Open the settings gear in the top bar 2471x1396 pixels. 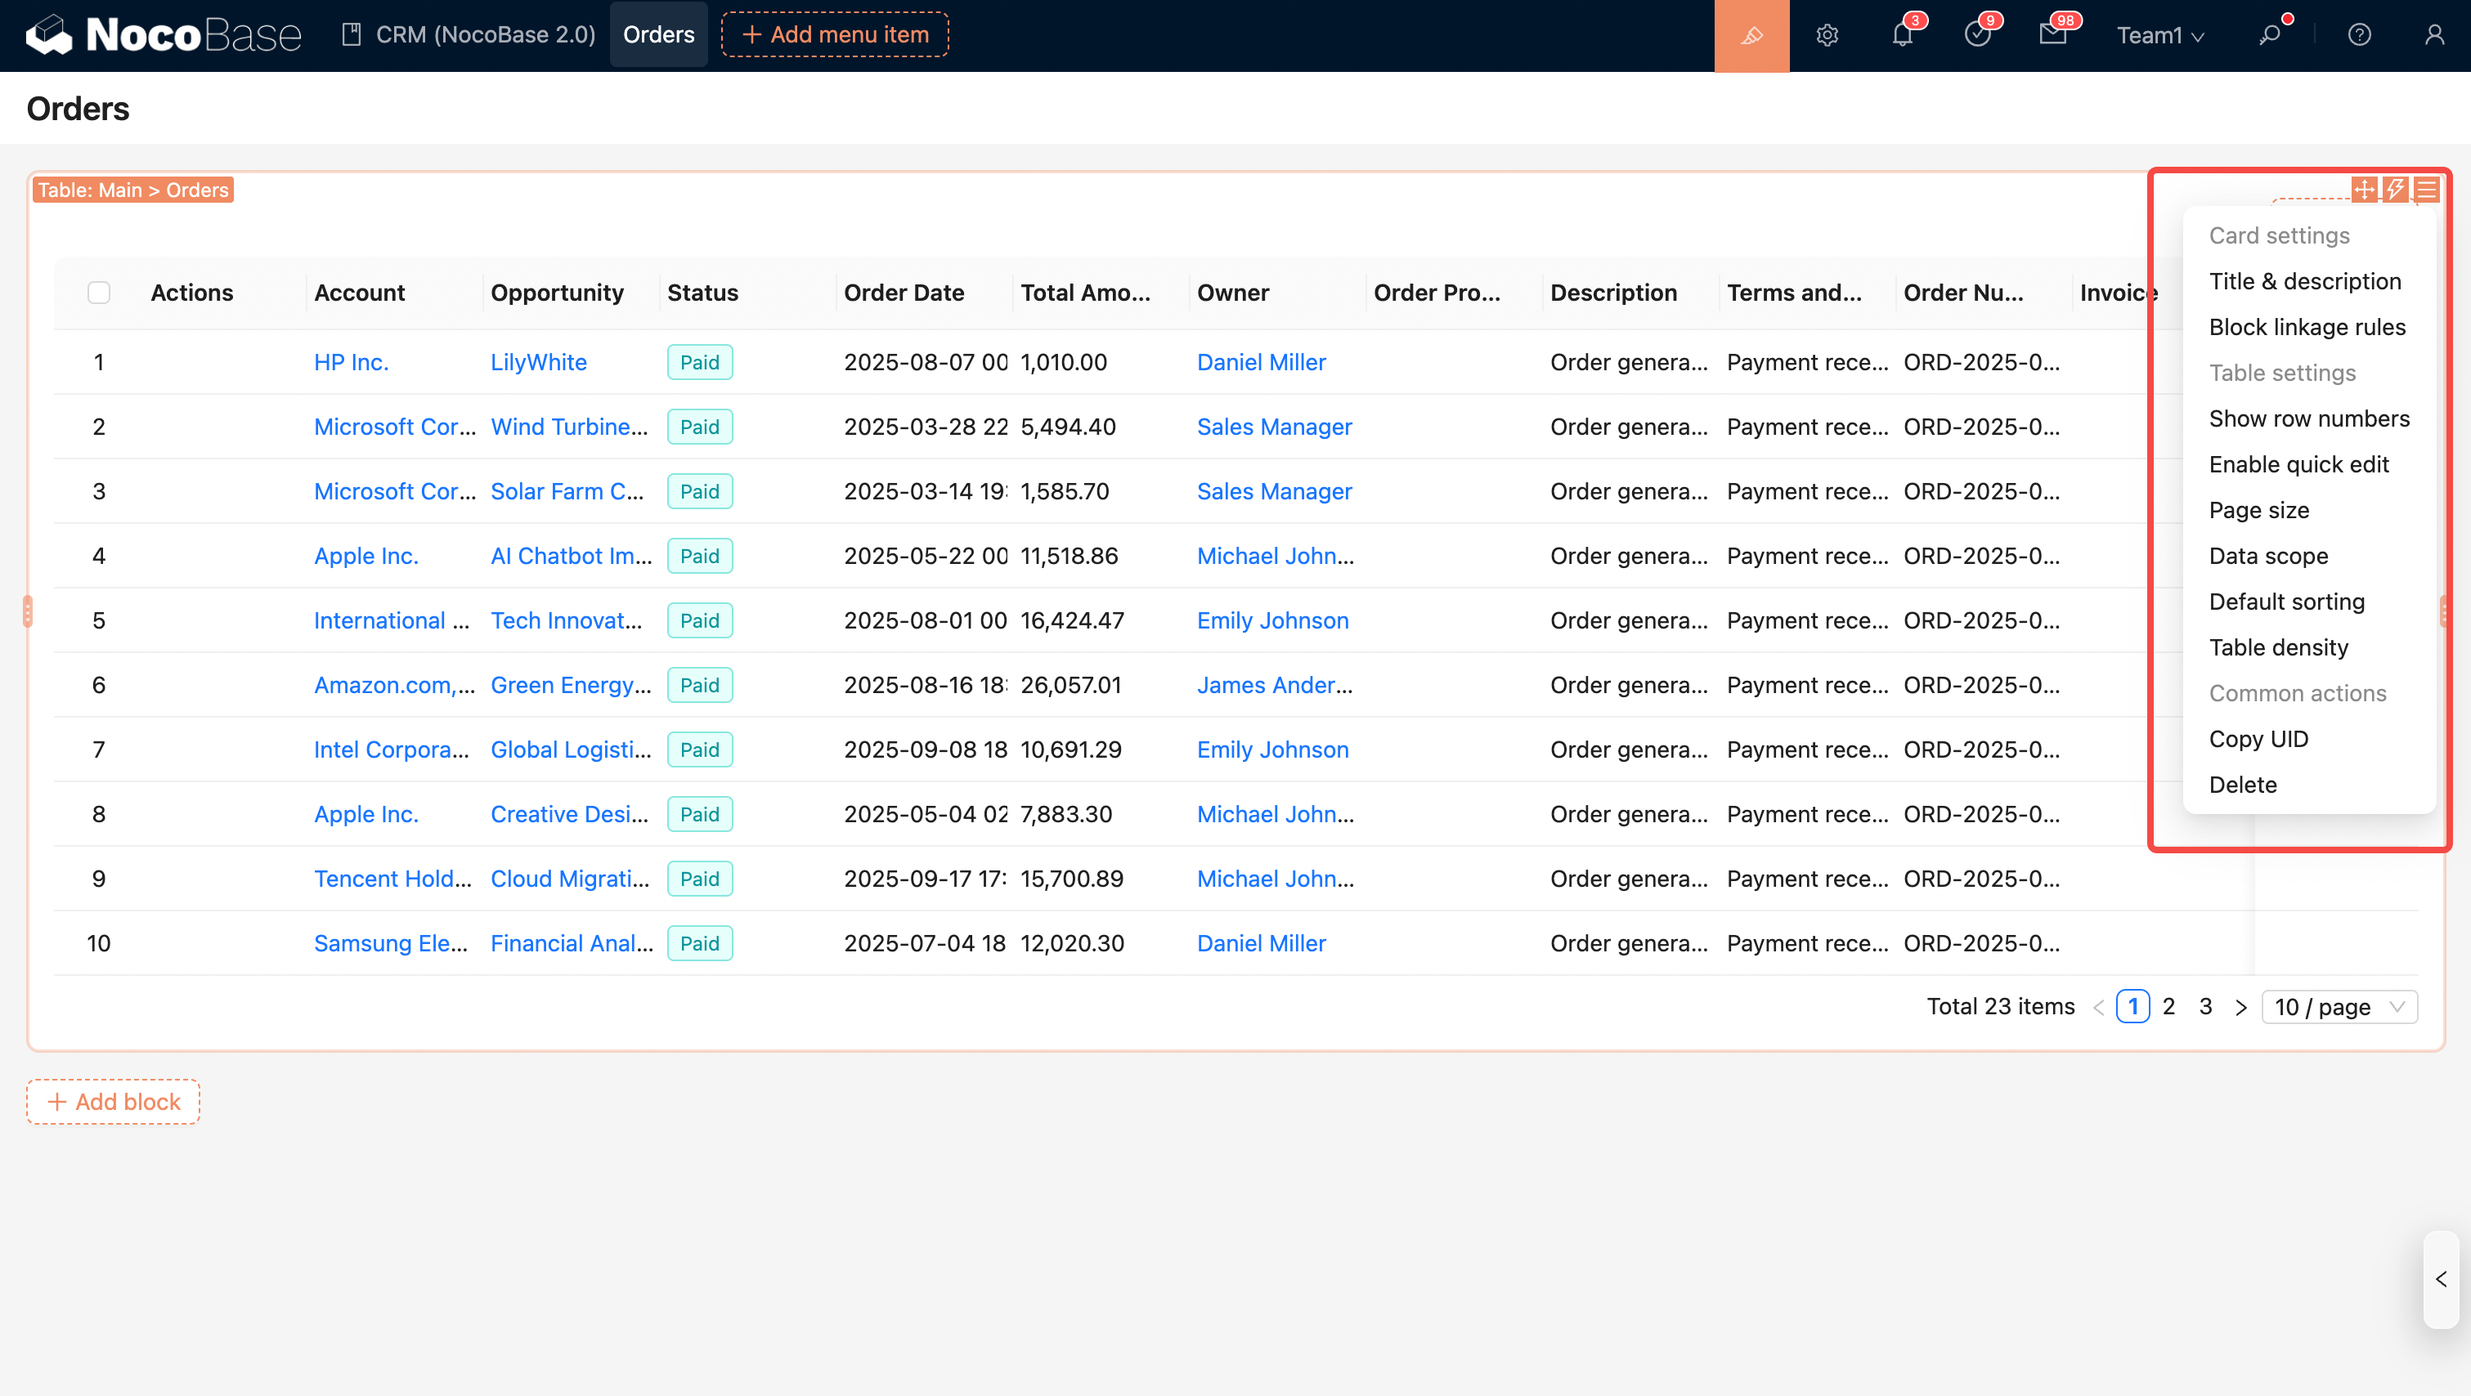[x=1827, y=35]
